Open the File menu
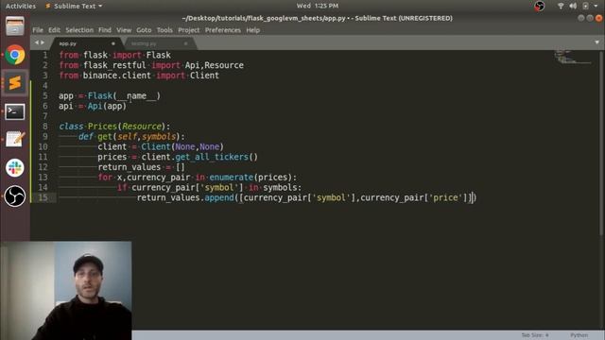Image resolution: width=605 pixels, height=340 pixels. tap(38, 30)
